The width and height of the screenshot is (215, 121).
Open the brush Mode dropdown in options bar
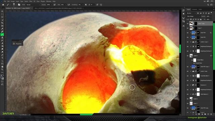click(x=33, y=5)
